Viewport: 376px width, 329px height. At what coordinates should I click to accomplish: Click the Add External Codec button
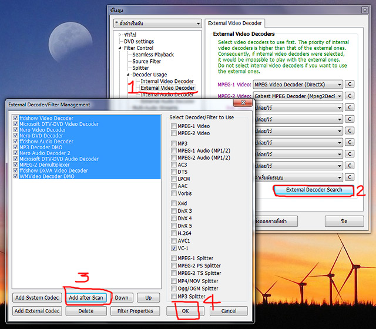coord(37,311)
